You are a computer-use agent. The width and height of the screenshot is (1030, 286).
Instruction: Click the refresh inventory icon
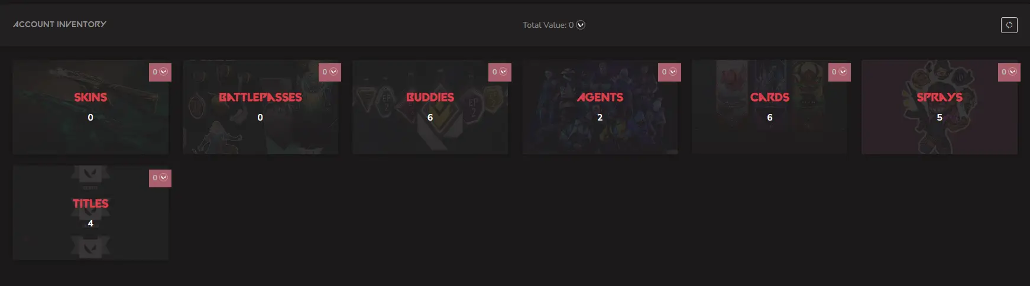(x=1009, y=25)
